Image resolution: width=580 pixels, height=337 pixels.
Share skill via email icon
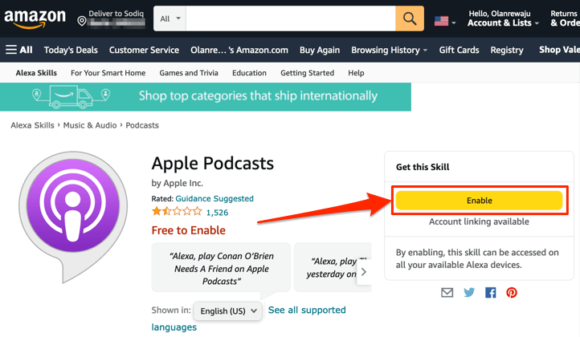(447, 293)
